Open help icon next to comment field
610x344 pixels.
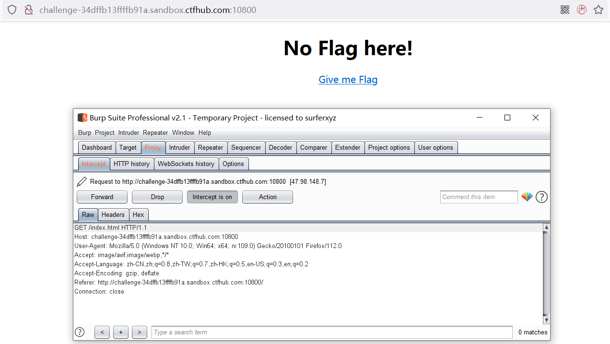click(x=541, y=197)
